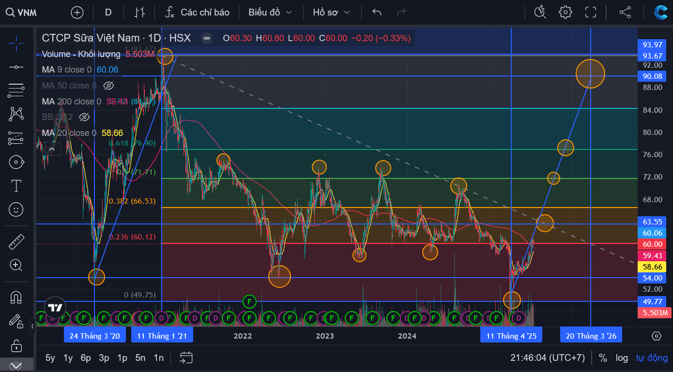Viewport: 673px width, 372px height.
Task: Open the timezone menu at 21:46:04 (UTC+7)
Action: (x=548, y=358)
